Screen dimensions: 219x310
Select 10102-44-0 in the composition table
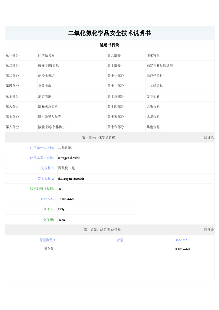[182, 249]
